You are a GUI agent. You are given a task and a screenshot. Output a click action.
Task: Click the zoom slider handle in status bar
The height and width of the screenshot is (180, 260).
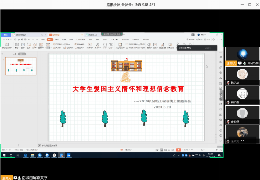[202, 150]
